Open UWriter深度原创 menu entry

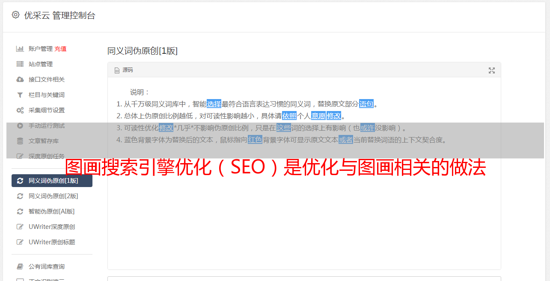[x=52, y=227]
